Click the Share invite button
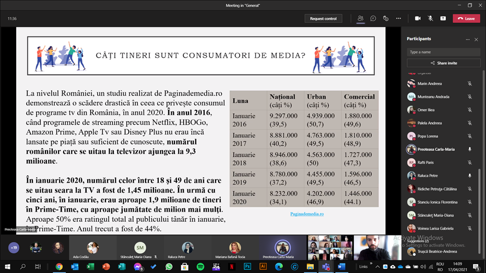Screen dimensions: 486x273 443,63
